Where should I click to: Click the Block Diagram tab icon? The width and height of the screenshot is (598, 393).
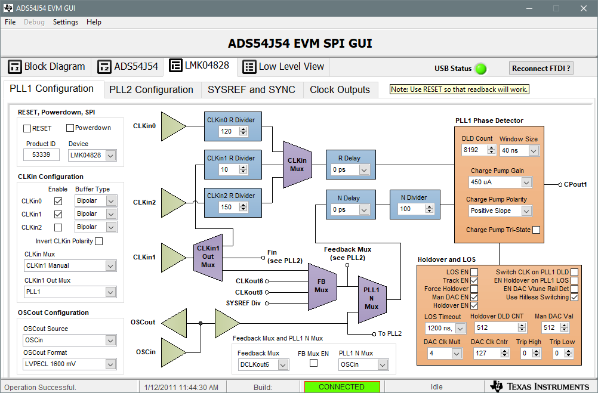[x=15, y=67]
